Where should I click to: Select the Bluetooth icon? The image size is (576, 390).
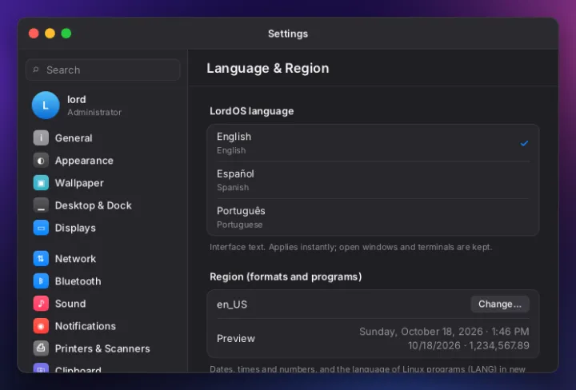click(41, 281)
